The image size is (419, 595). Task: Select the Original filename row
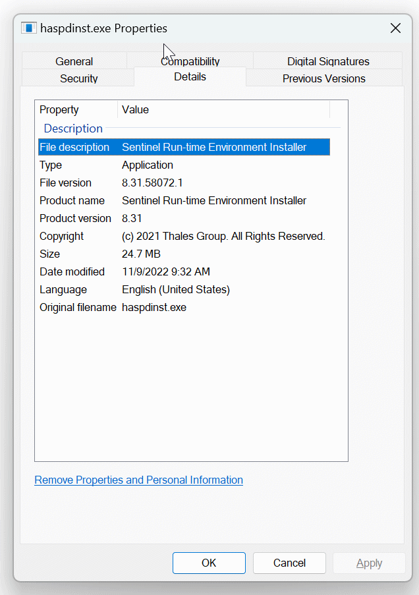[184, 307]
